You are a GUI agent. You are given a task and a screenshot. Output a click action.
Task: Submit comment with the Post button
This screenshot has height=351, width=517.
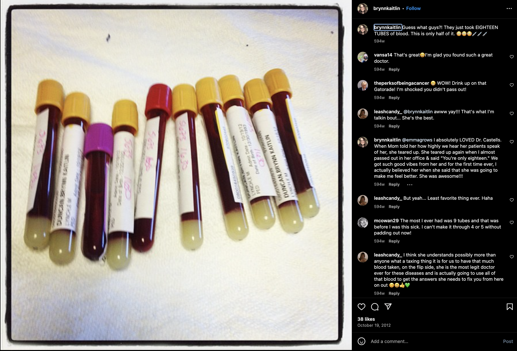(508, 341)
